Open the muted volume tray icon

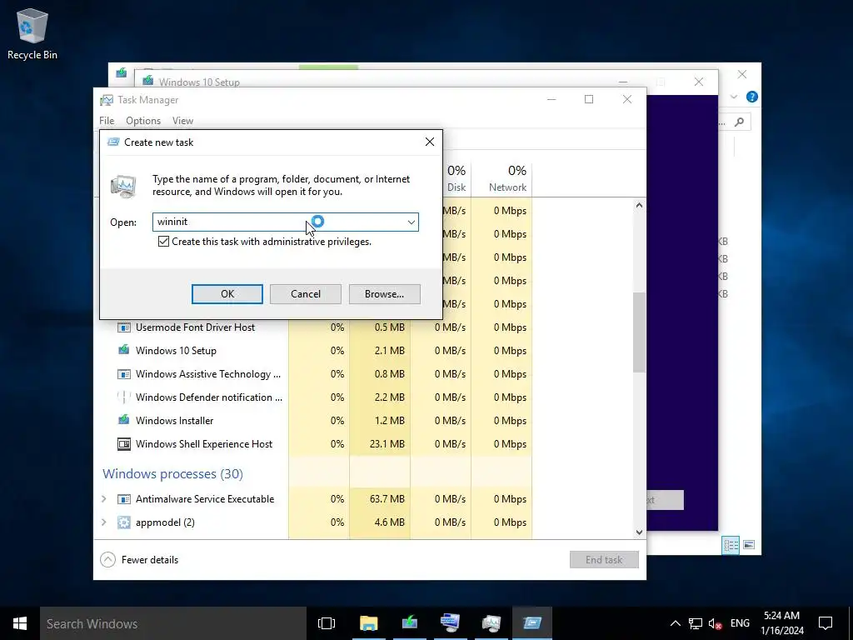coord(715,623)
